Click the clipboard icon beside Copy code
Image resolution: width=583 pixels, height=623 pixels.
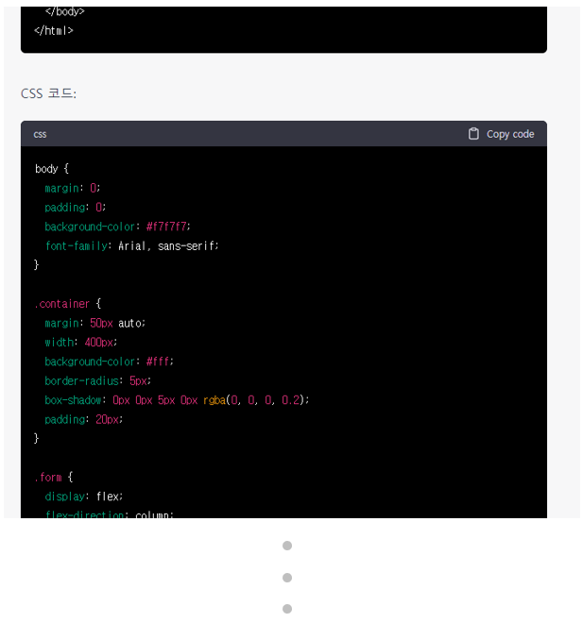tap(472, 134)
